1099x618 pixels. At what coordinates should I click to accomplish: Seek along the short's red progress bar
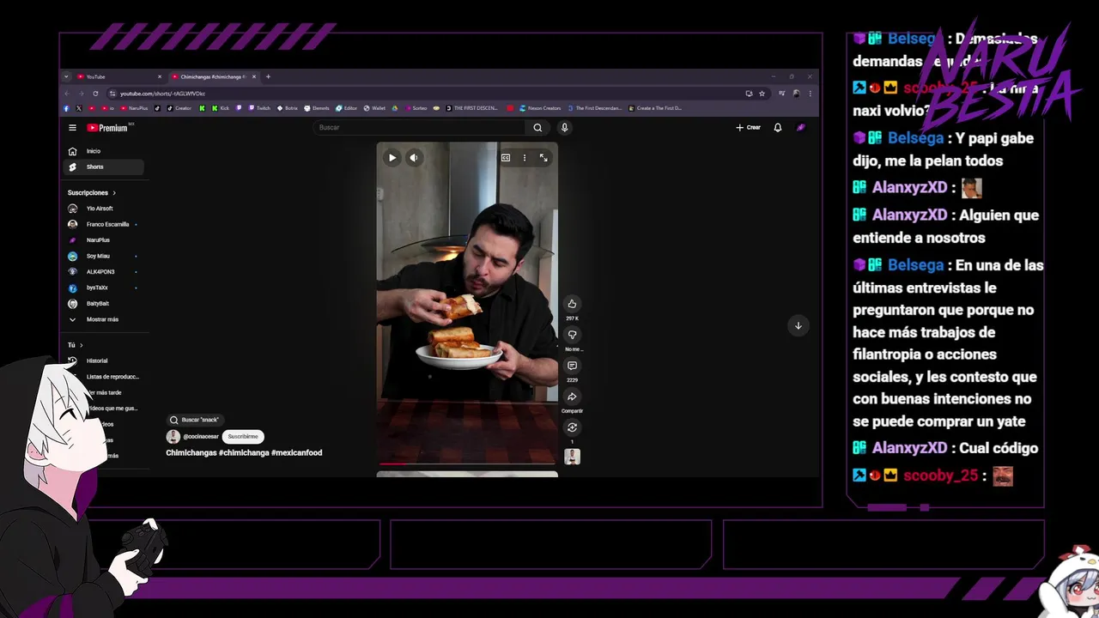pos(467,463)
